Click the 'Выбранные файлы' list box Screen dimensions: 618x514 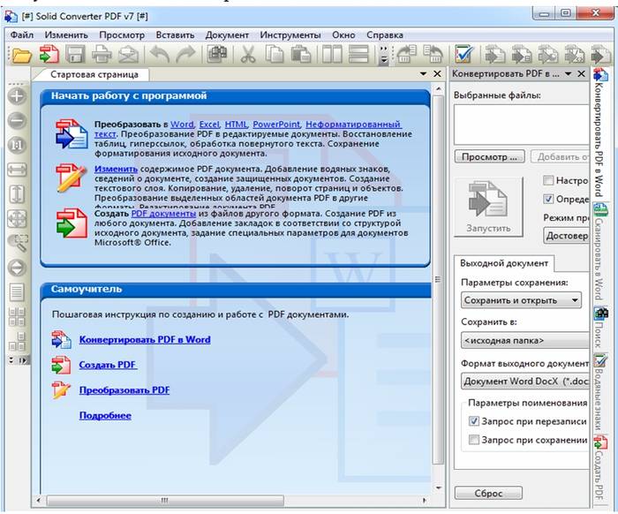(522, 125)
